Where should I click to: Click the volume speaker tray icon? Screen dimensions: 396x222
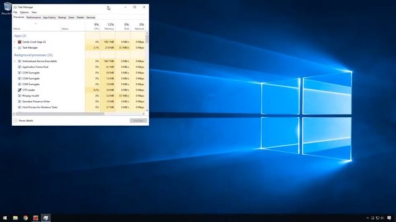(382, 218)
